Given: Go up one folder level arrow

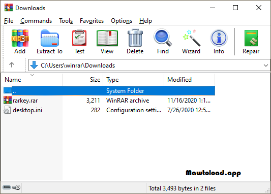Looking at the screenshot, I should [12, 64].
